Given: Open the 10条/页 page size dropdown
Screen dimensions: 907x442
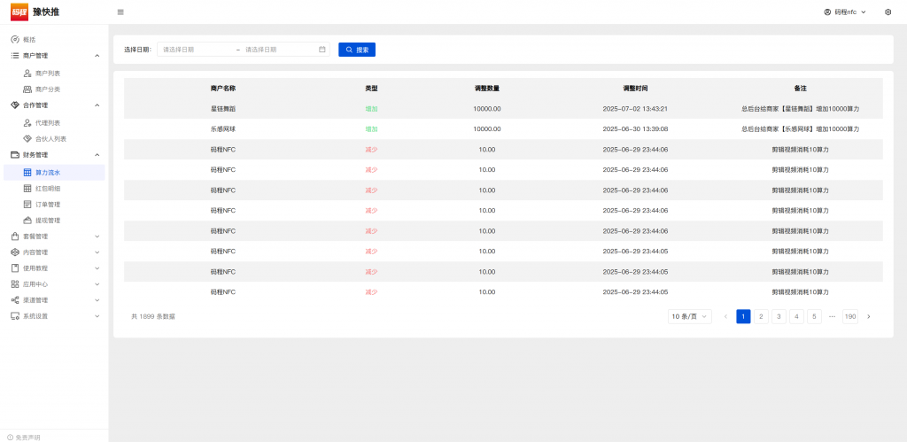Looking at the screenshot, I should point(689,316).
